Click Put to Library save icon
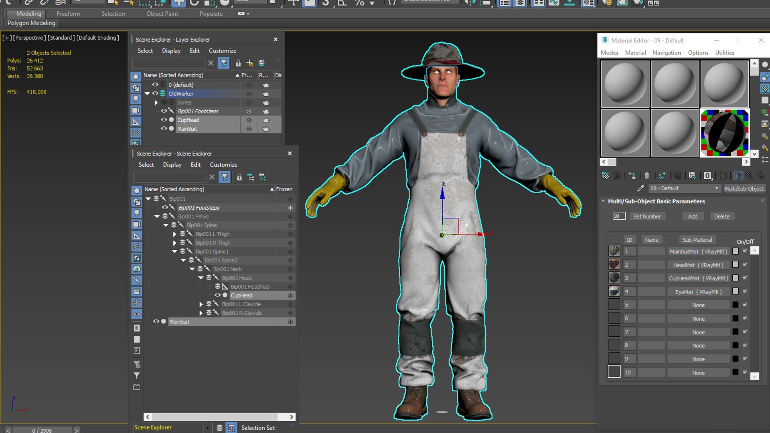770x433 pixels. (692, 176)
